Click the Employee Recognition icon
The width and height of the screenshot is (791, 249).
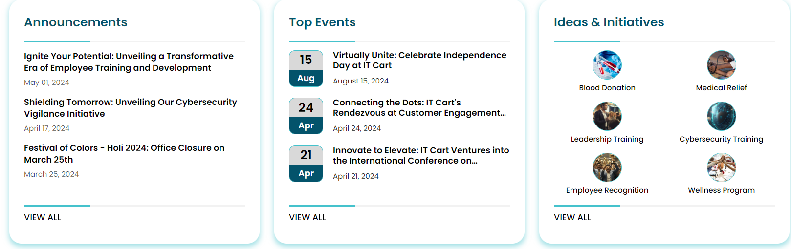[607, 167]
